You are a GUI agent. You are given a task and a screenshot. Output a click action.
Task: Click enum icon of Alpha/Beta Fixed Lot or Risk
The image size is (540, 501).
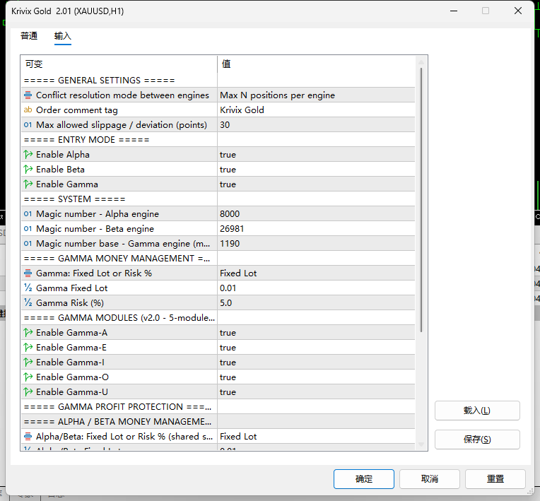pyautogui.click(x=28, y=436)
